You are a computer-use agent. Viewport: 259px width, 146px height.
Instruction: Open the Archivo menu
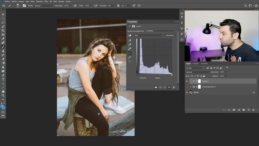coord(7,2)
